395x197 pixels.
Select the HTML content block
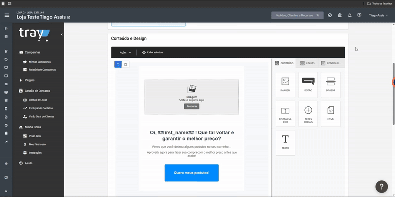[x=330, y=114]
